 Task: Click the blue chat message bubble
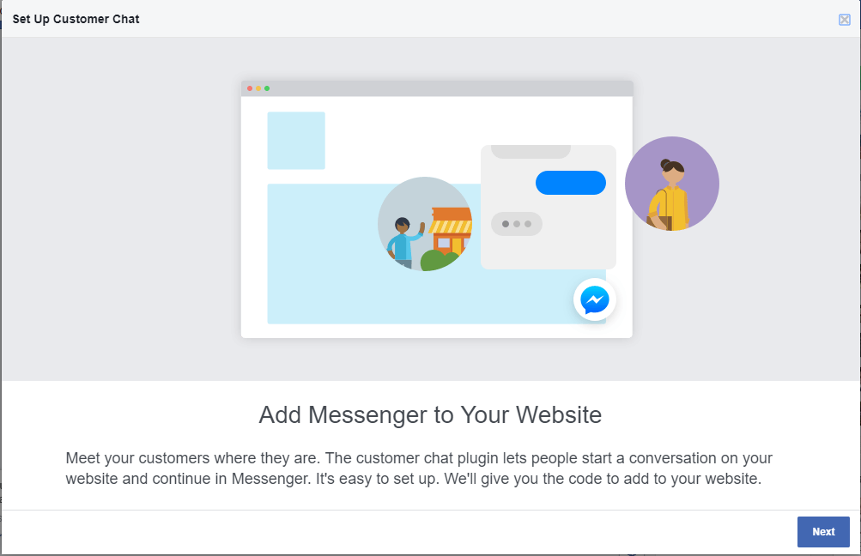[571, 183]
